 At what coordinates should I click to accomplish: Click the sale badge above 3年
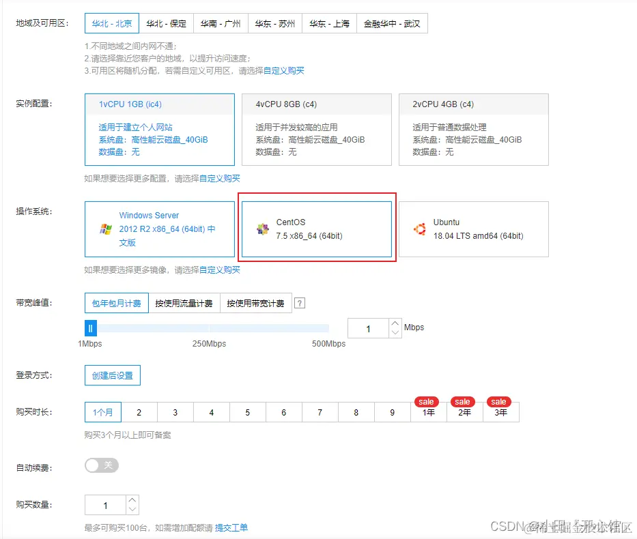click(500, 402)
